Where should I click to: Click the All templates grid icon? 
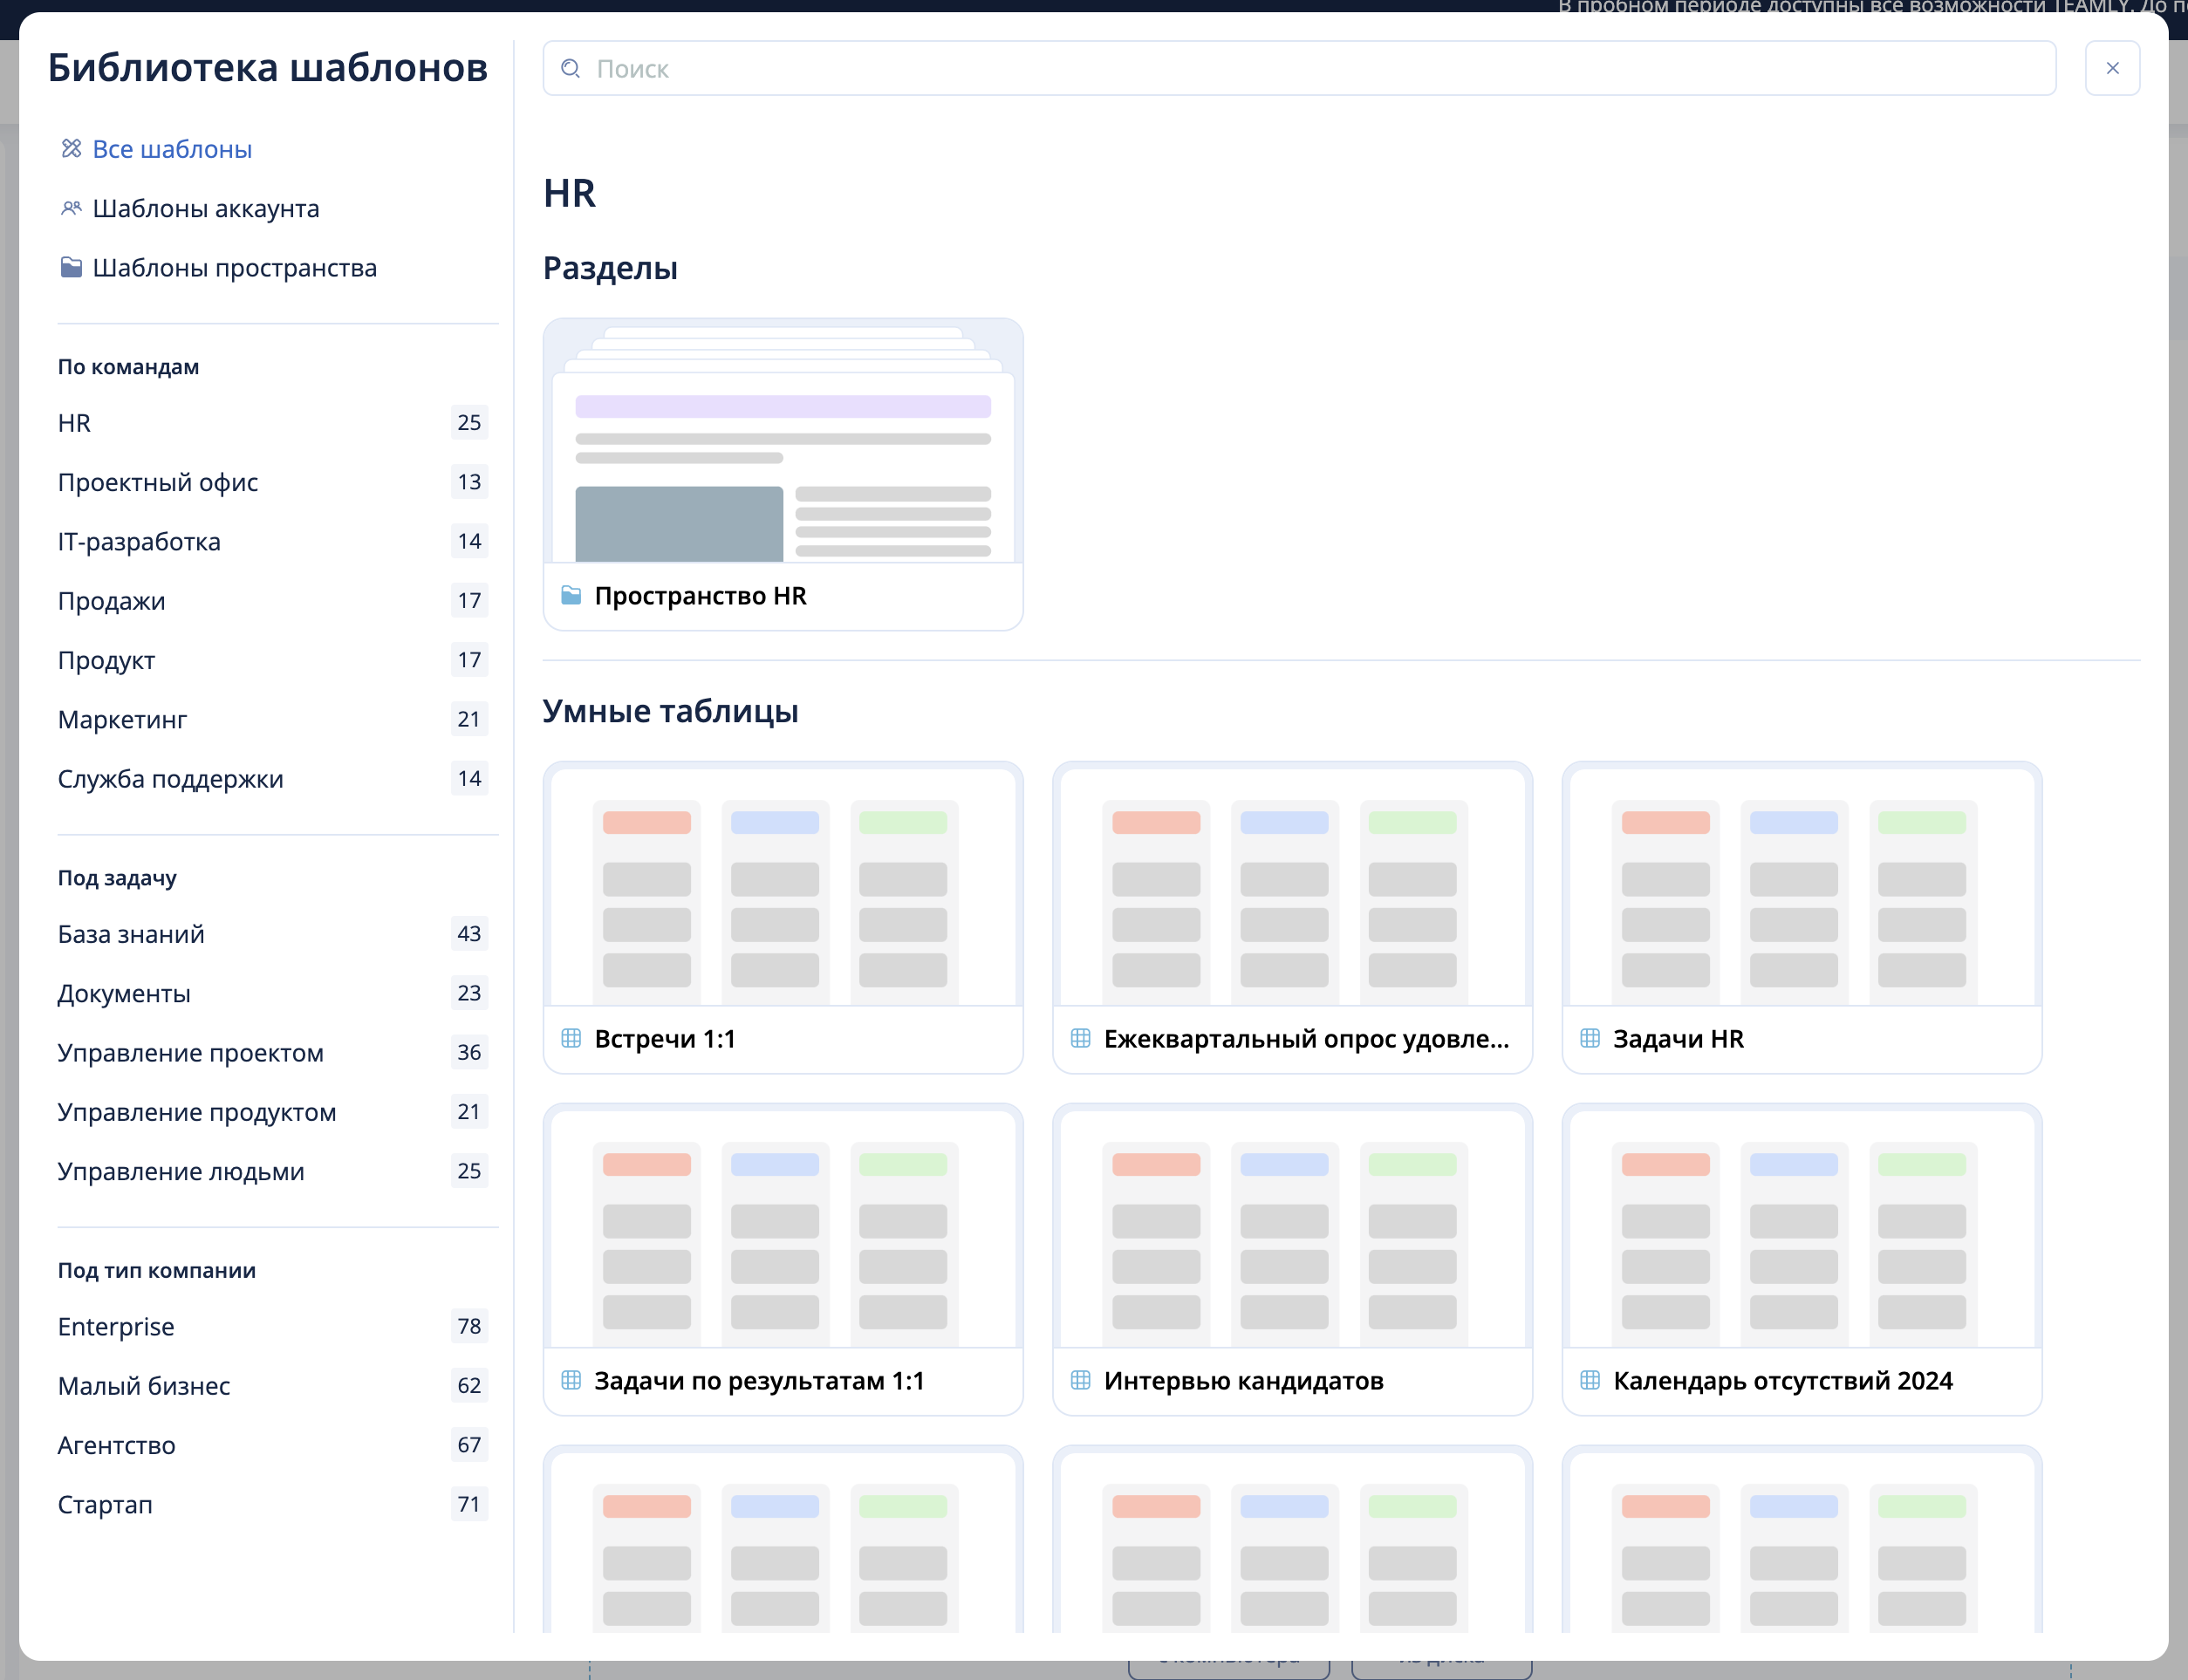71,149
